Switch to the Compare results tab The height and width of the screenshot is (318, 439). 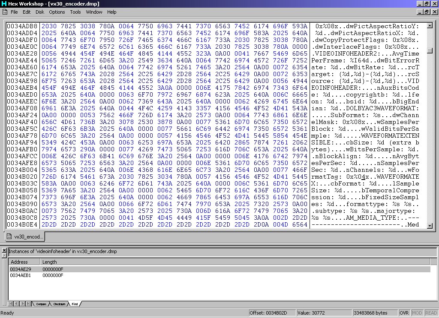(x=41, y=304)
